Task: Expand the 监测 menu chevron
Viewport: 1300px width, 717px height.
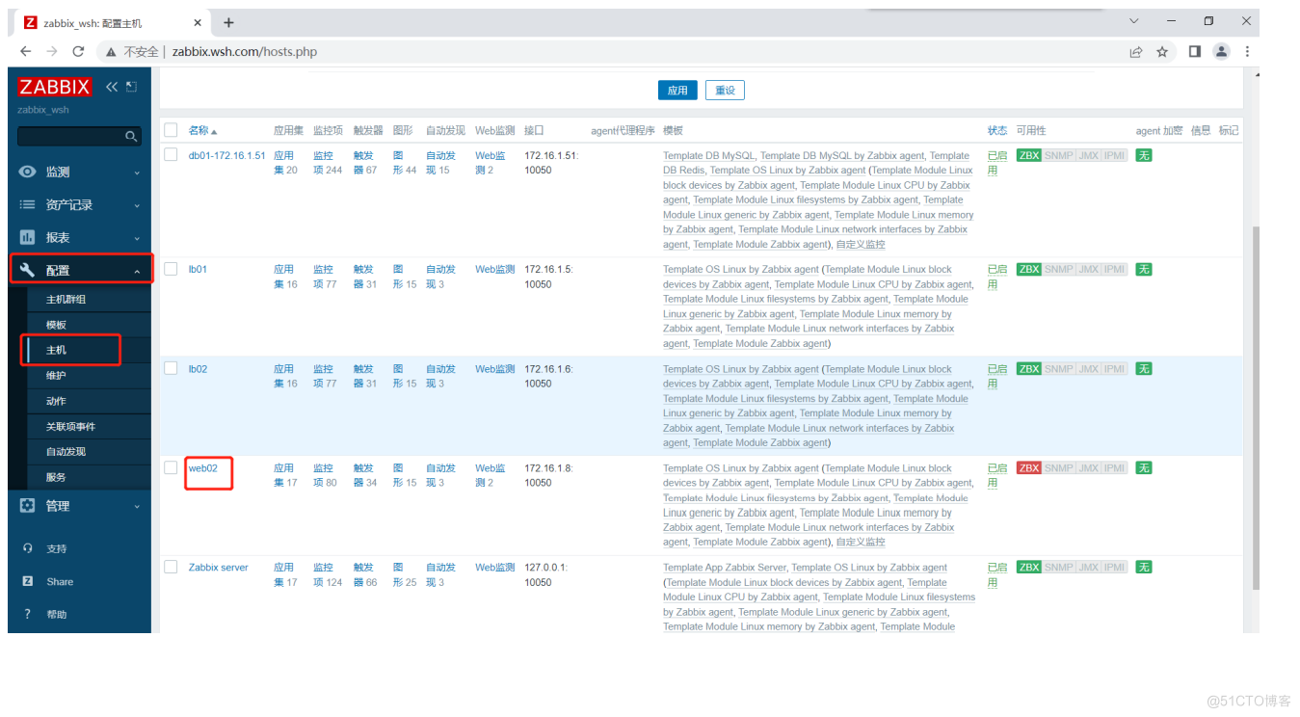Action: click(x=137, y=173)
